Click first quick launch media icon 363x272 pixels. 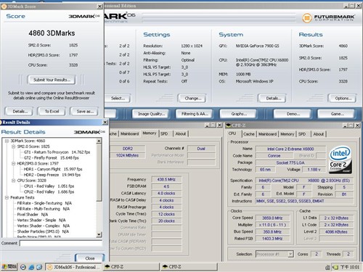pos(23,267)
